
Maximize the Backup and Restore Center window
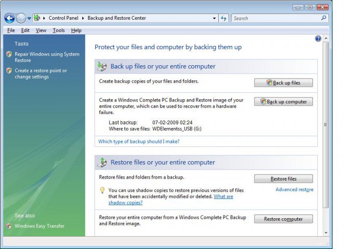point(310,7)
